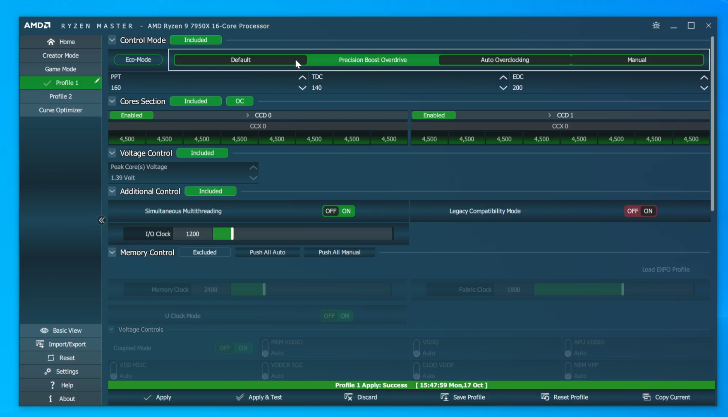
Task: Click the Settings gear icon
Action: (48, 371)
